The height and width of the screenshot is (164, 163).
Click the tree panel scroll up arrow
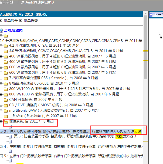tap(146, 13)
